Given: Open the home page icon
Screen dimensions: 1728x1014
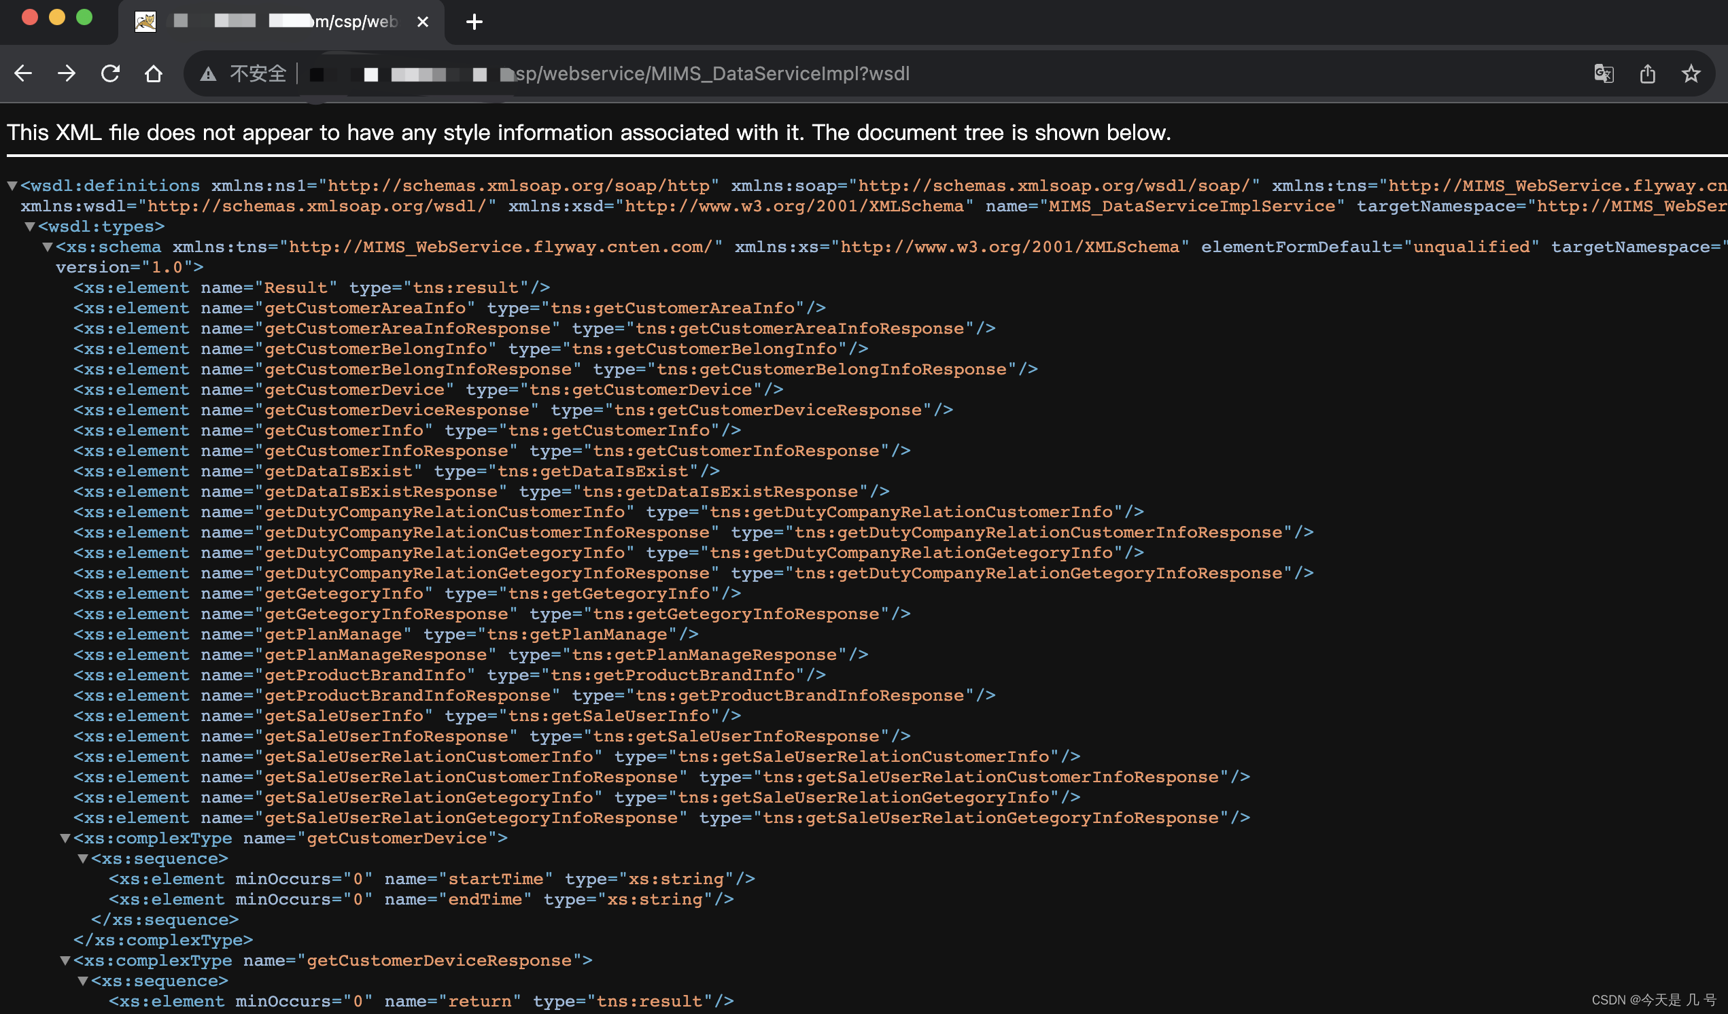Looking at the screenshot, I should point(154,73).
